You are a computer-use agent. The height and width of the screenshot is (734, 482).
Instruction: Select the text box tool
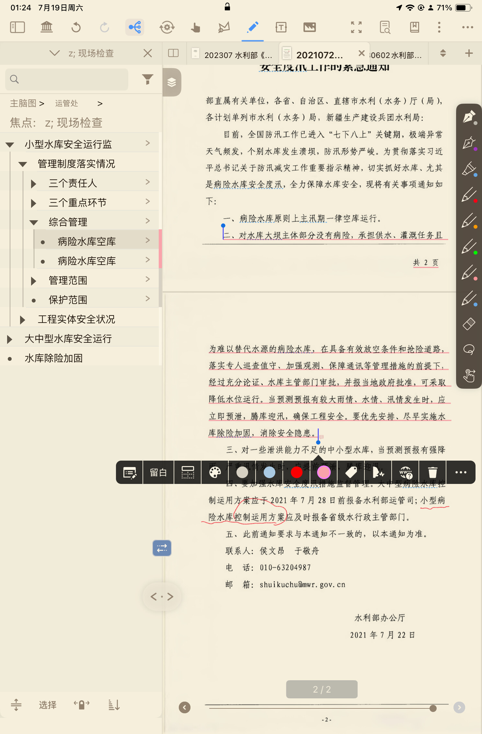pos(281,27)
